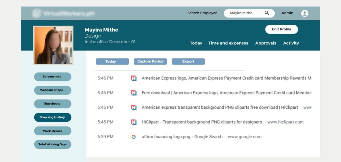Select the Today tab in navigation

click(x=196, y=43)
